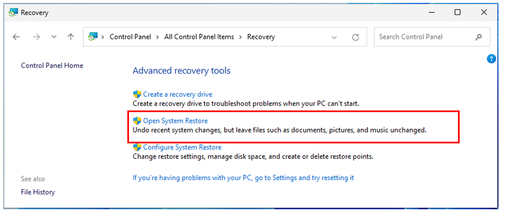Open the Configure System Restore link
511x218 pixels.
click(x=182, y=147)
